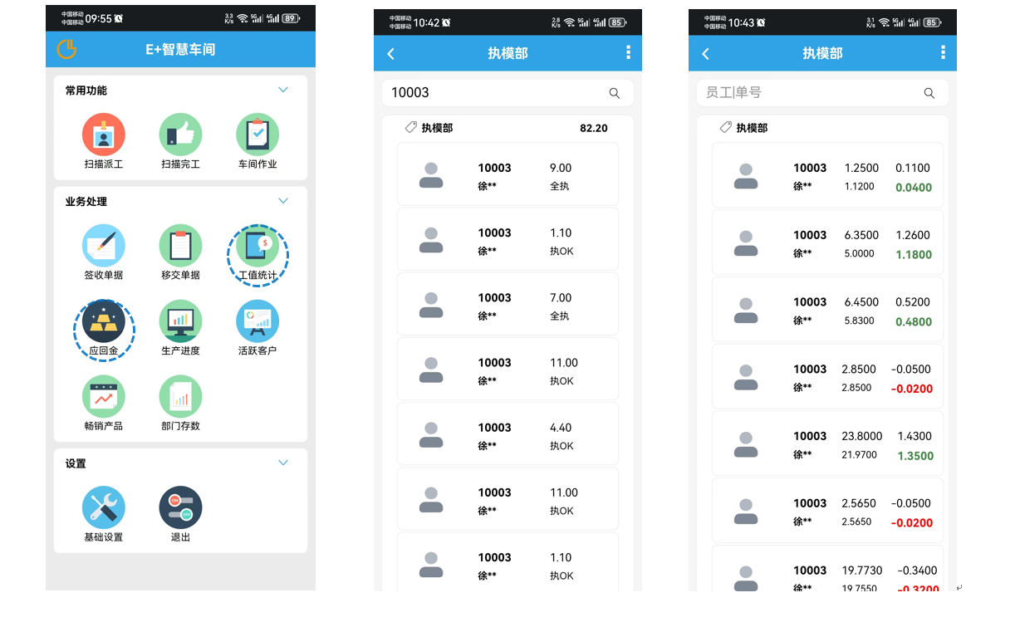Tap the 活跃客户 active customers icon
The width and height of the screenshot is (1020, 622).
[x=257, y=321]
